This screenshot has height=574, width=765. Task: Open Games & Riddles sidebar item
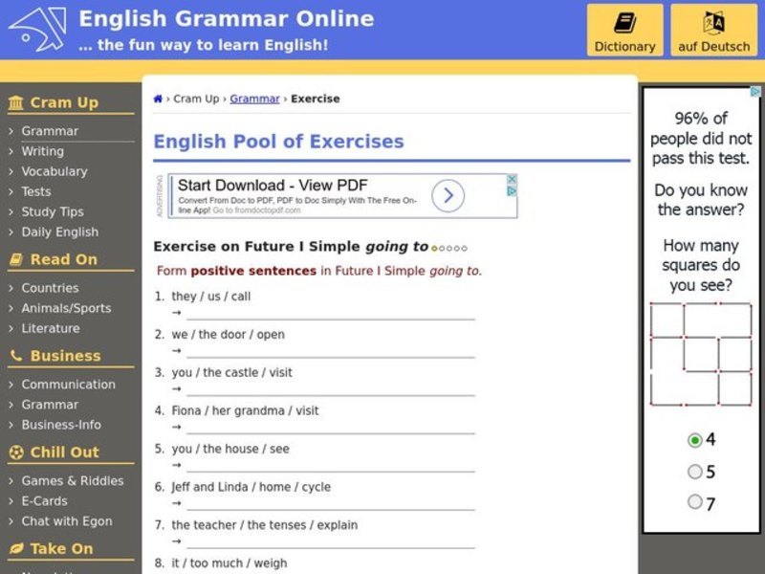point(72,481)
